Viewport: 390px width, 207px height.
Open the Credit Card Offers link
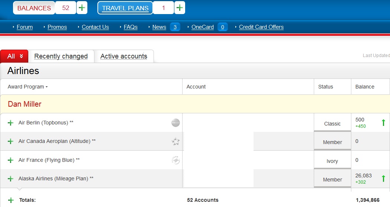point(261,27)
